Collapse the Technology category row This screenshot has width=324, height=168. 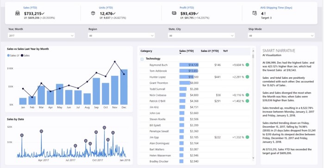coord(142,59)
